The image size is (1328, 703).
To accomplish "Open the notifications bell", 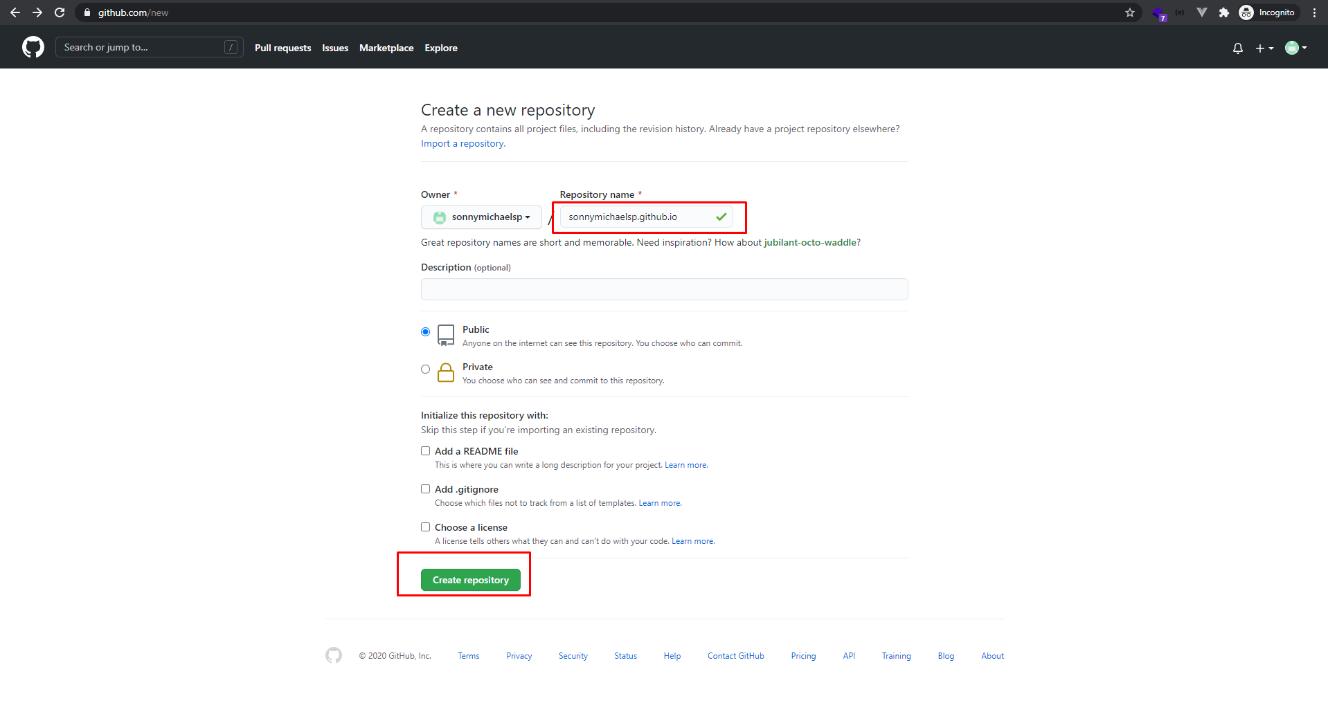I will [x=1237, y=47].
